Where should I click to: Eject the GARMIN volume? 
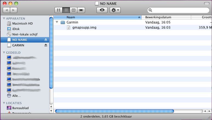pos(46,45)
